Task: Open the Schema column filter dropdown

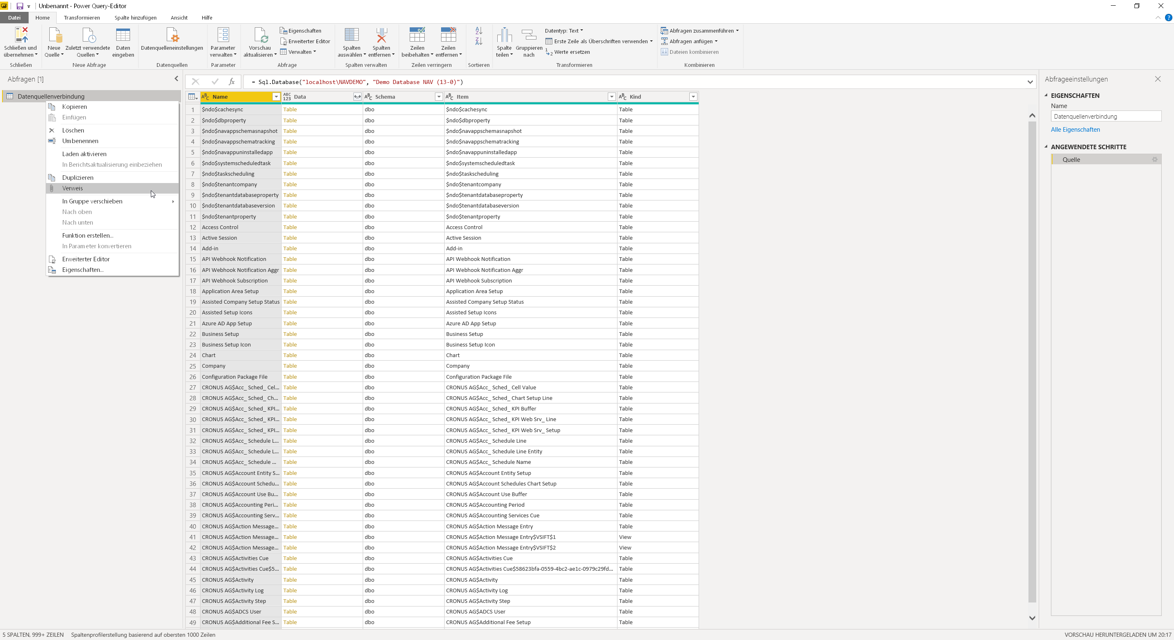Action: pos(439,97)
